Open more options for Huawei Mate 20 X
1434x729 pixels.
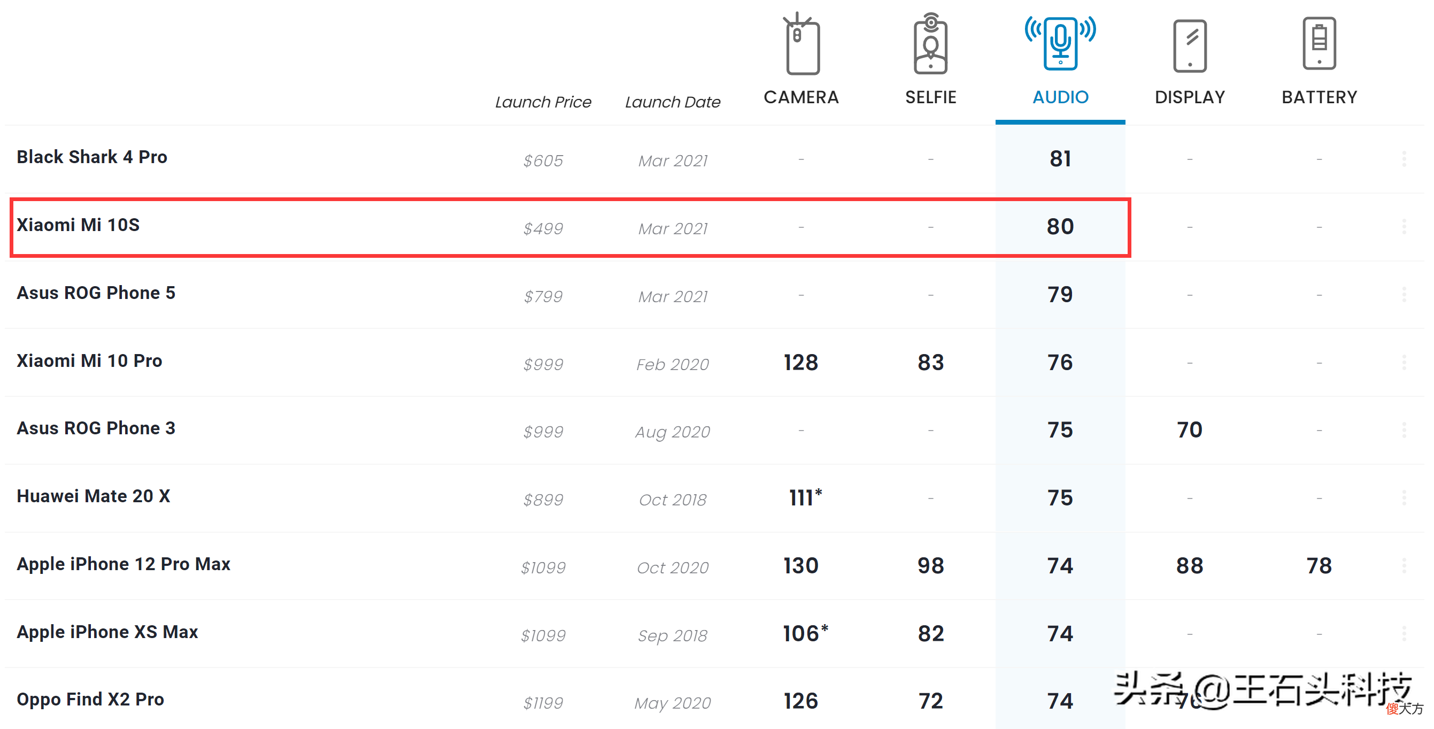point(1404,498)
